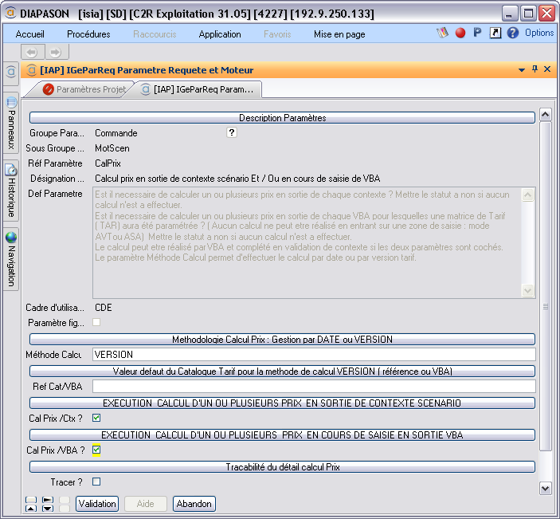Switch to the Paramètres Projet tab
This screenshot has width=560, height=519.
pyautogui.click(x=84, y=90)
